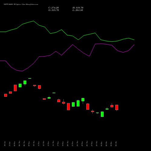The image size is (151, 151).
Task: Click the green candlestick for 01 Dec
Action: [x=102, y=114]
